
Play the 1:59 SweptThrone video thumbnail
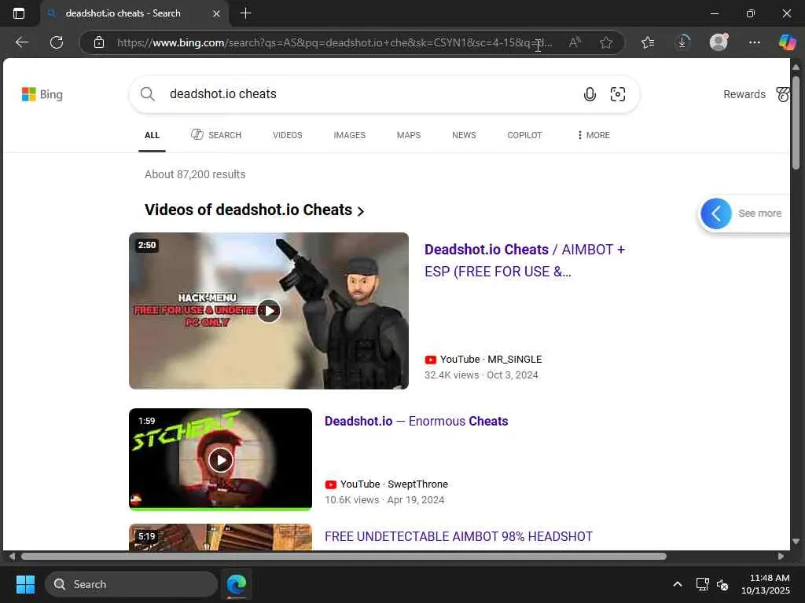click(220, 459)
